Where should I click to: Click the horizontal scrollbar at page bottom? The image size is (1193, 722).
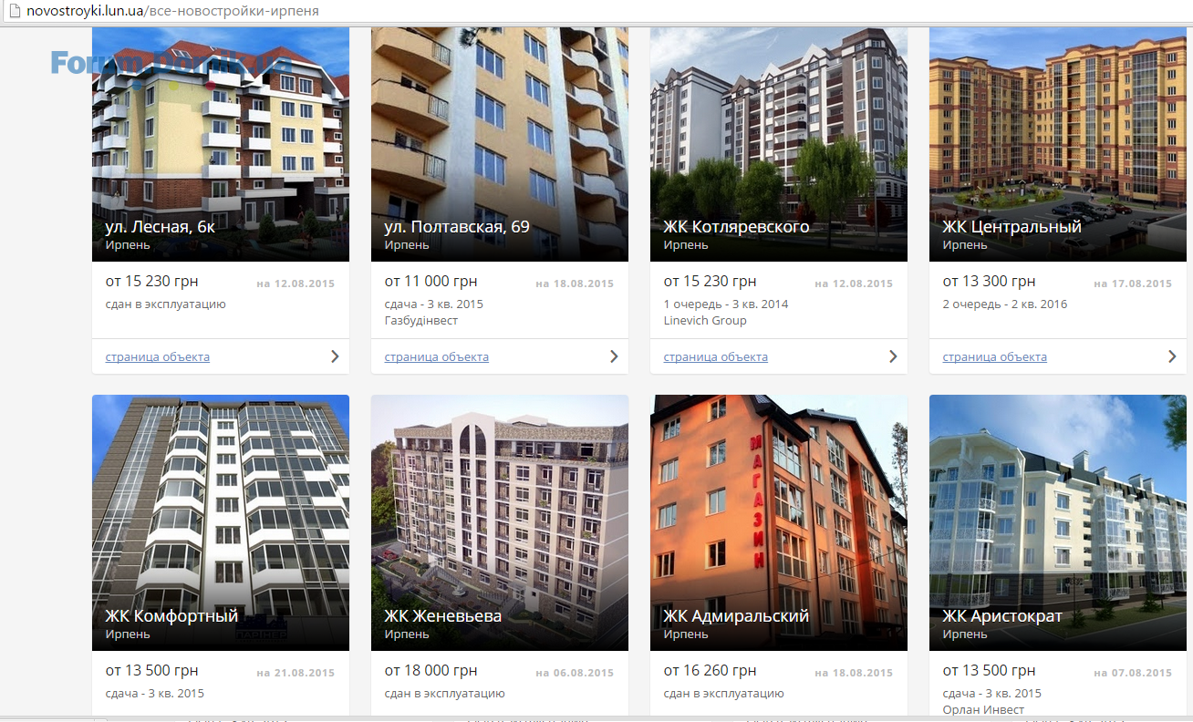click(596, 718)
